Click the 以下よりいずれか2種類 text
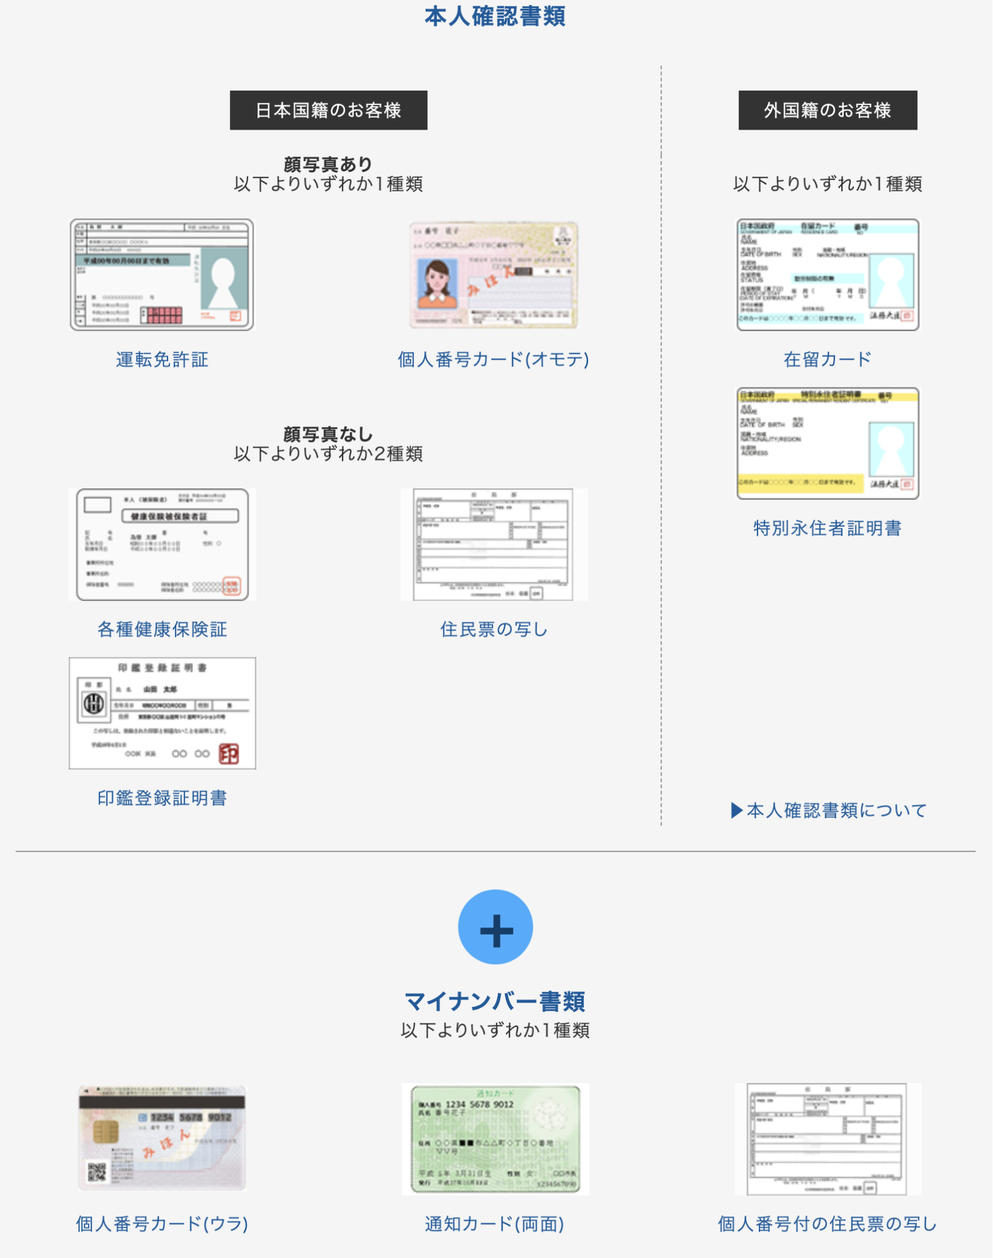The width and height of the screenshot is (993, 1258). click(328, 454)
